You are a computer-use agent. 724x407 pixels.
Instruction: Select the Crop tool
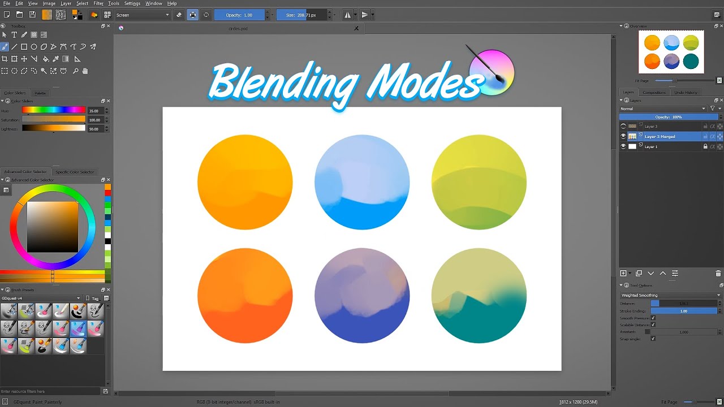(x=5, y=59)
